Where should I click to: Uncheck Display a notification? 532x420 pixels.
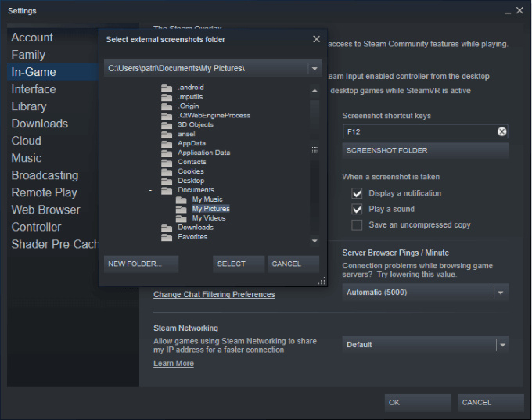pos(357,193)
